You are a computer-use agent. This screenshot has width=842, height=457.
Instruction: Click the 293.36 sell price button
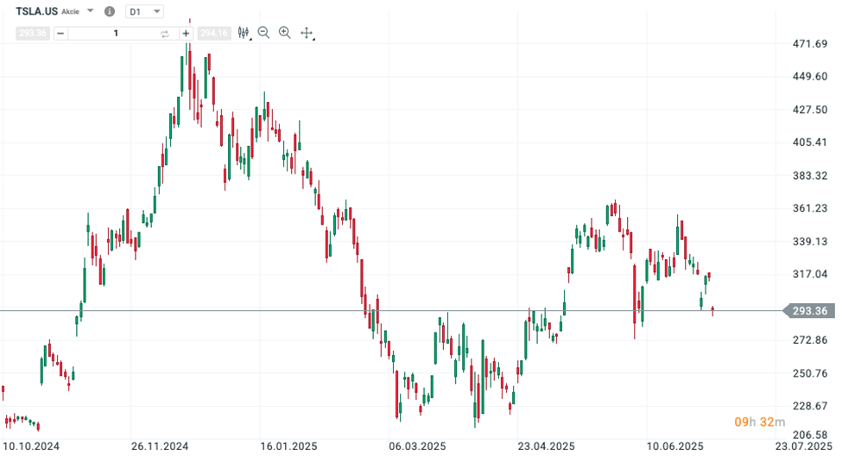[x=32, y=34]
